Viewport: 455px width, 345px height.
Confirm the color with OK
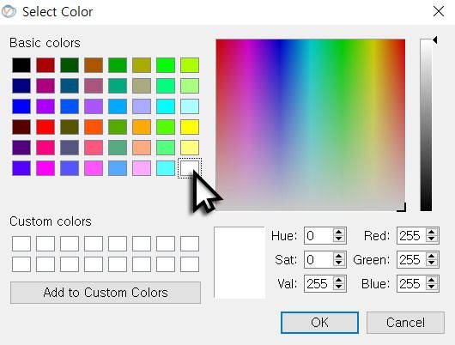pos(319,323)
